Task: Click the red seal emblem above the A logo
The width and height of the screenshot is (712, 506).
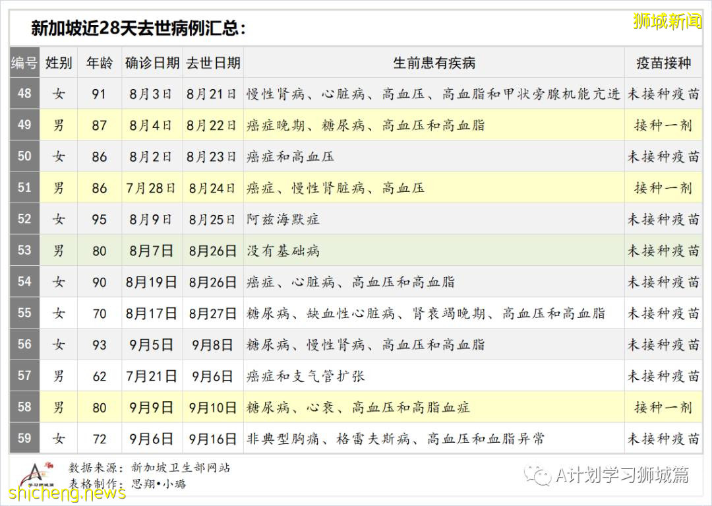Action: coord(48,464)
